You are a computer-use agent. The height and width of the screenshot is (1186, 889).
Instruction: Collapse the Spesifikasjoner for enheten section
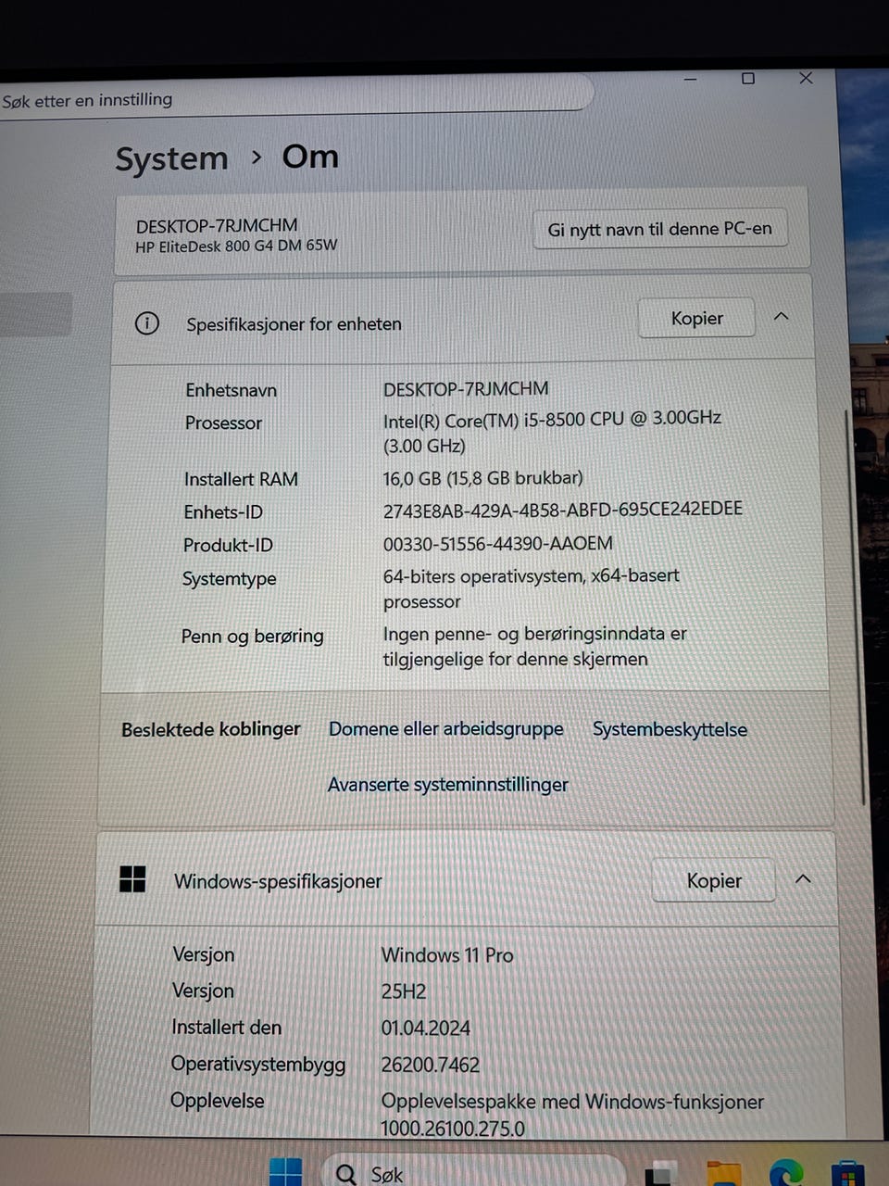point(782,317)
